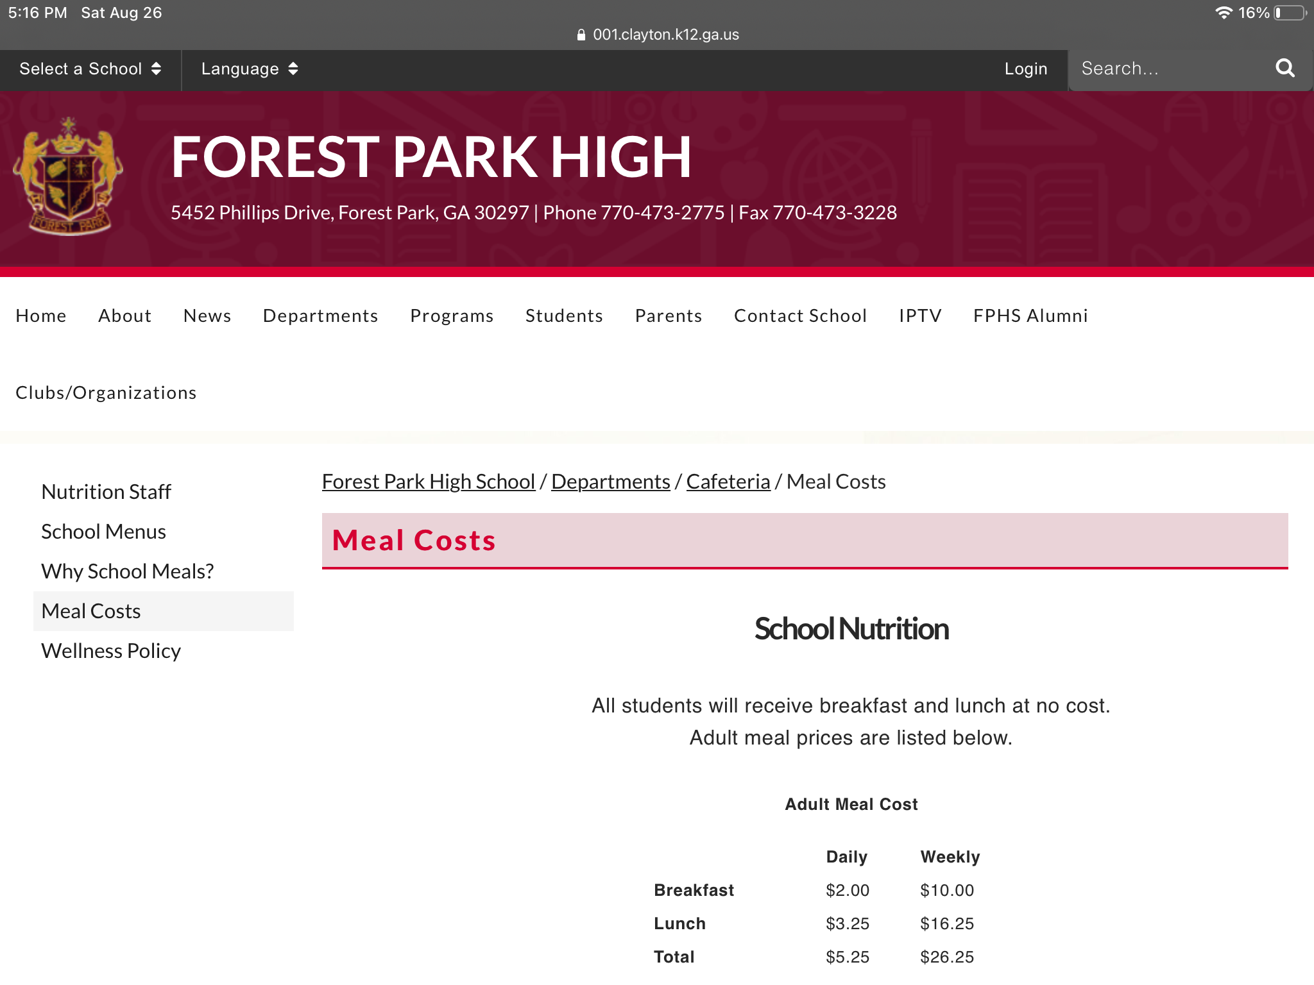Open the Clubs/Organizations menu item
Screen dimensions: 1314x985
(x=107, y=392)
